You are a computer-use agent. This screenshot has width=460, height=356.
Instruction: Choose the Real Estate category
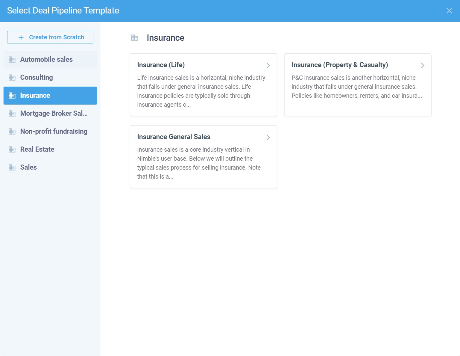[x=37, y=150]
